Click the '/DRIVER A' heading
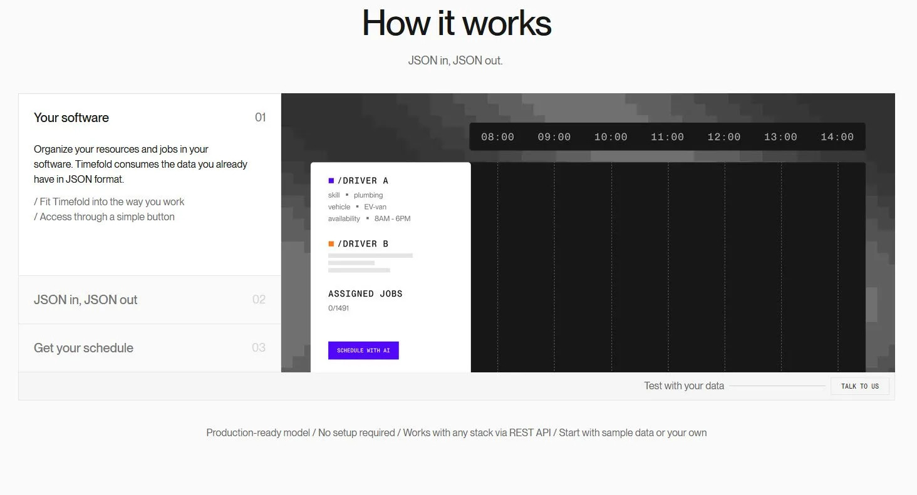 coord(363,181)
